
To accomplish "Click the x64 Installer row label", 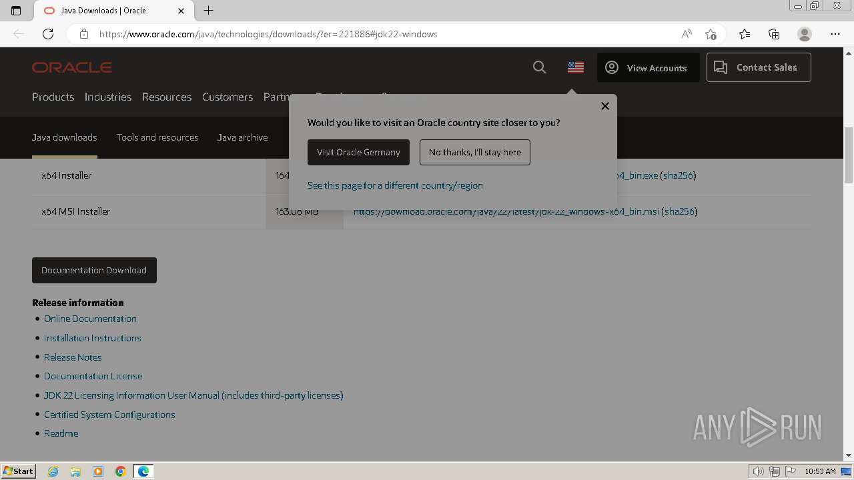I will click(67, 175).
